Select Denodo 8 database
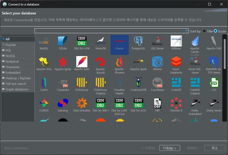Viewport: 228px width, 155px height. tap(176, 105)
